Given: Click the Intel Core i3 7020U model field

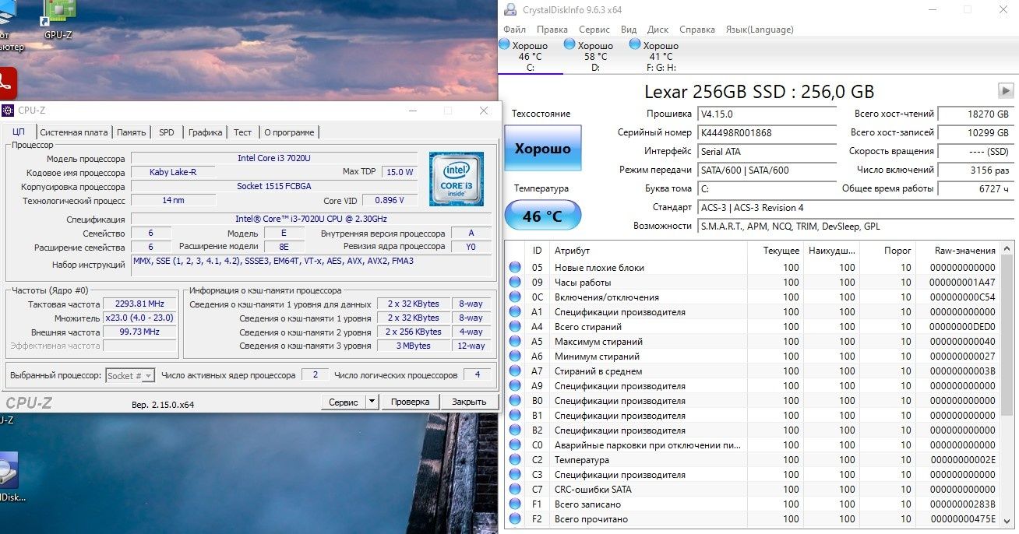Looking at the screenshot, I should point(273,158).
